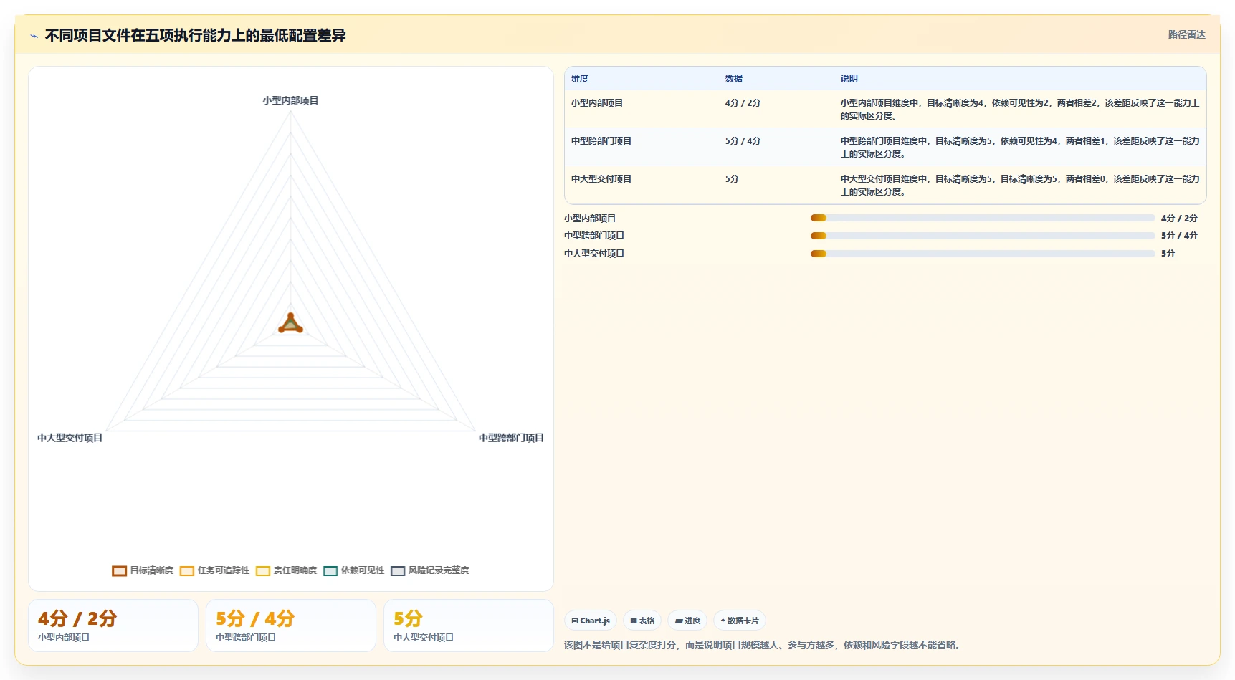Click the 中型跨部门项目 axis label on radar chart
Image resolution: width=1235 pixels, height=680 pixels.
click(x=511, y=438)
